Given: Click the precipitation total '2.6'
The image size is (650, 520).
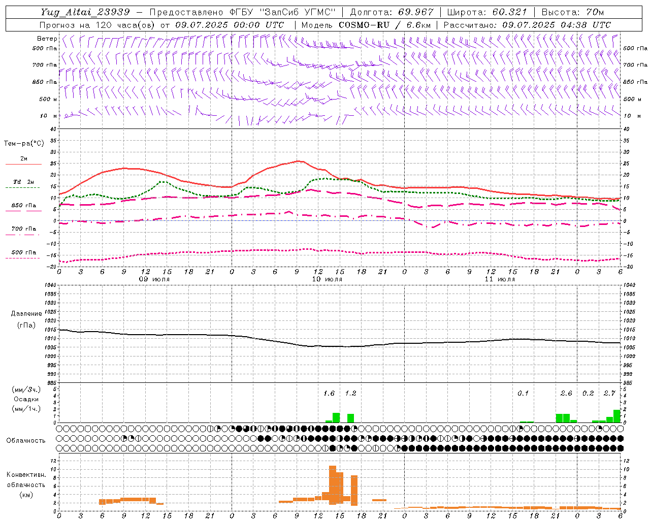Looking at the screenshot, I should (566, 393).
